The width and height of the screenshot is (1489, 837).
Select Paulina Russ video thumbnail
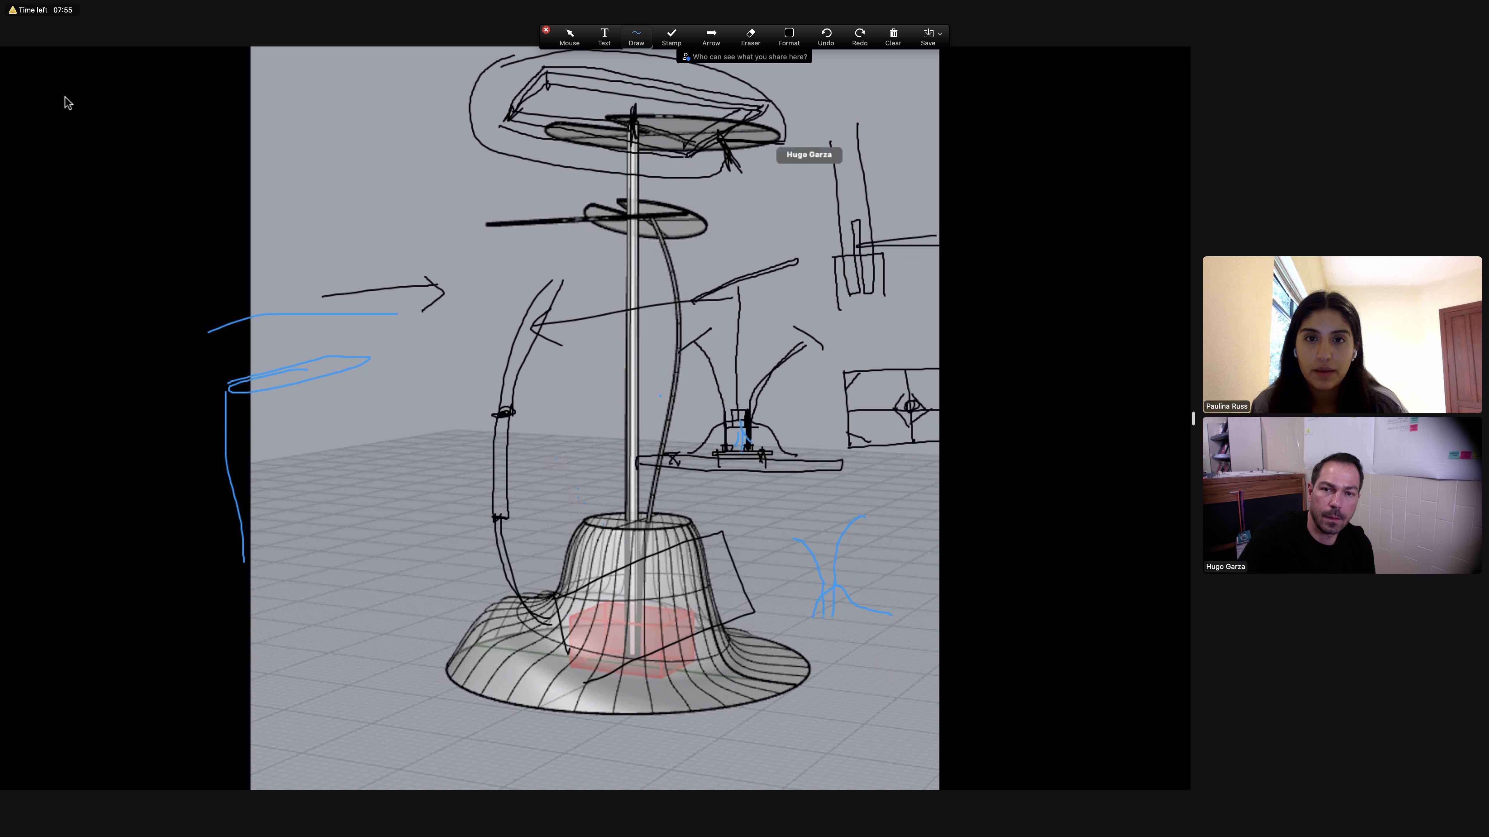1342,335
